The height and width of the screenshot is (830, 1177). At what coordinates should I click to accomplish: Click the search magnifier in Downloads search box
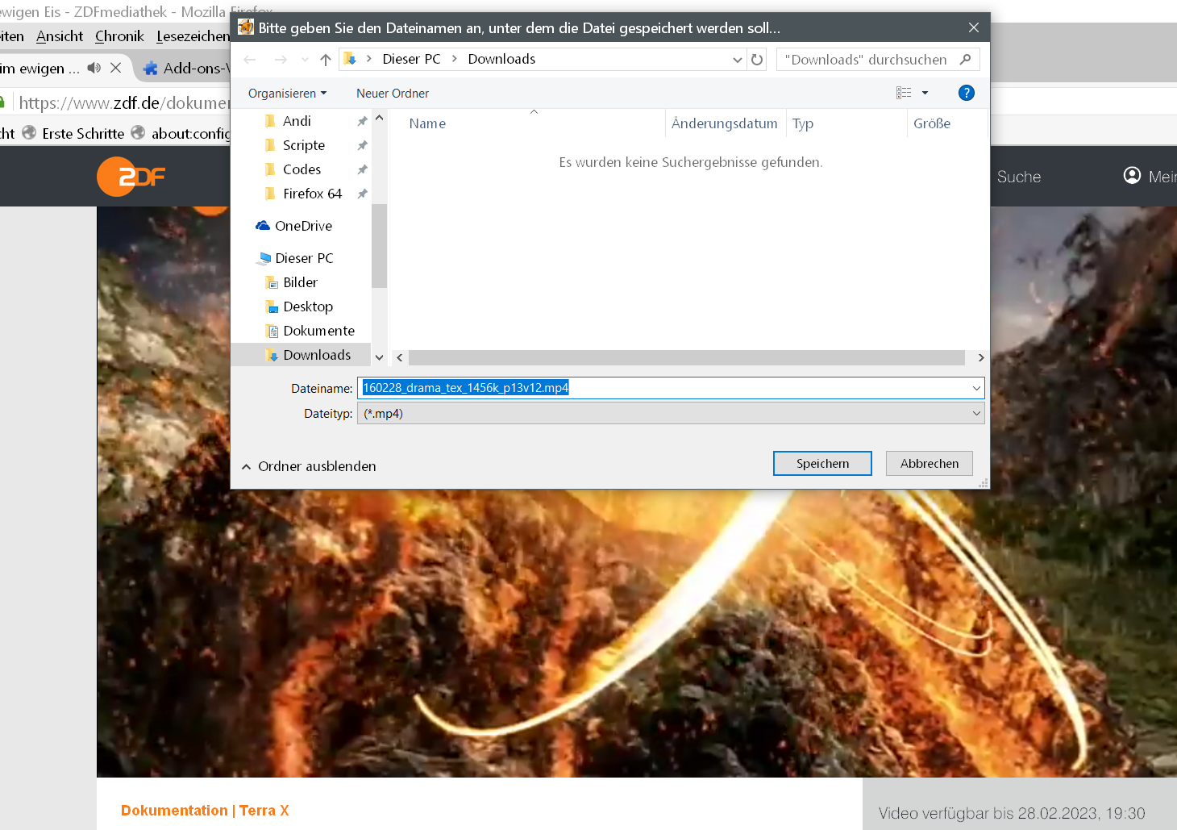pos(965,60)
